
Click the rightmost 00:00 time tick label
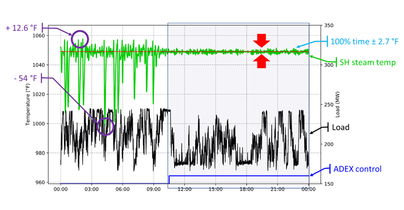(308, 189)
